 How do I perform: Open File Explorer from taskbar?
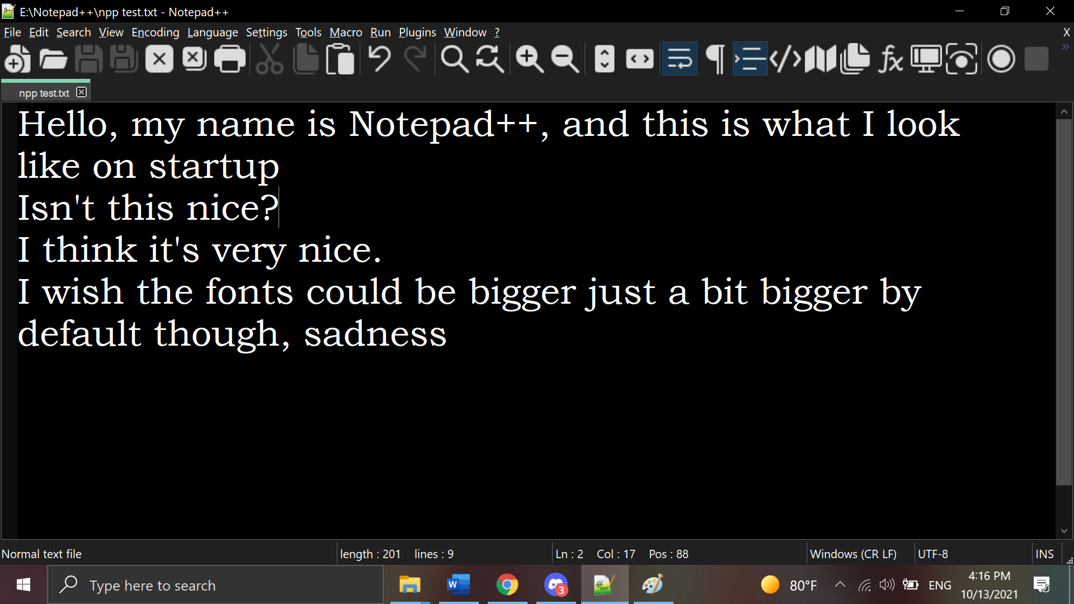tap(410, 585)
